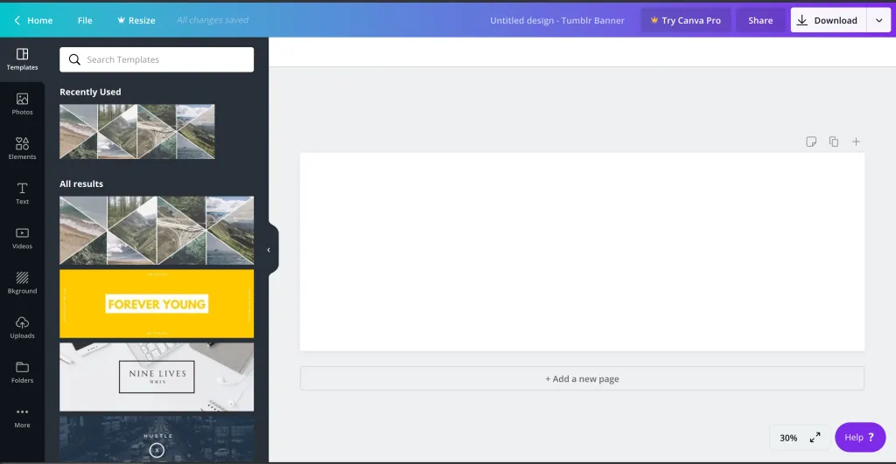The width and height of the screenshot is (896, 464).
Task: Click Try Canva Pro button
Action: pos(686,20)
